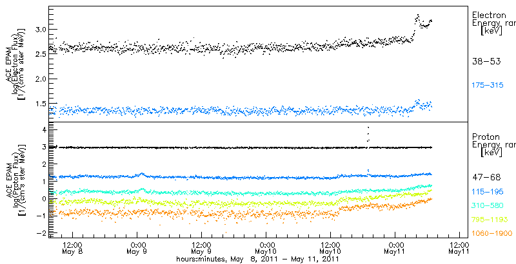Click the 1.5 tick on electron flux axis
Screen dimensions: 516x264
tap(40, 104)
